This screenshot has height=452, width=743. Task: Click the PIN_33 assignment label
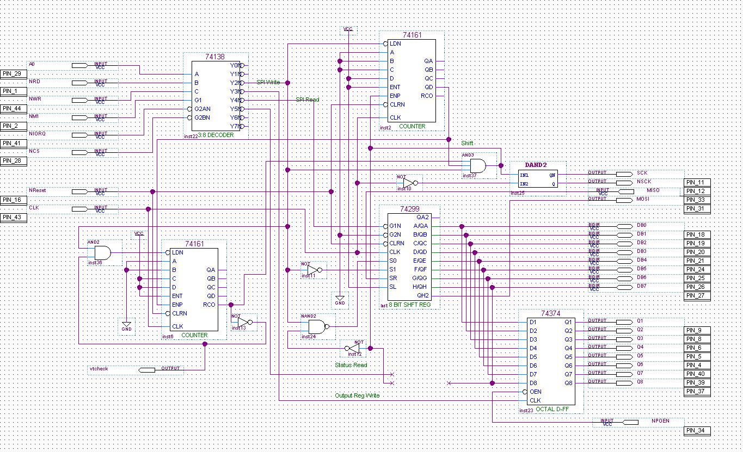697,200
